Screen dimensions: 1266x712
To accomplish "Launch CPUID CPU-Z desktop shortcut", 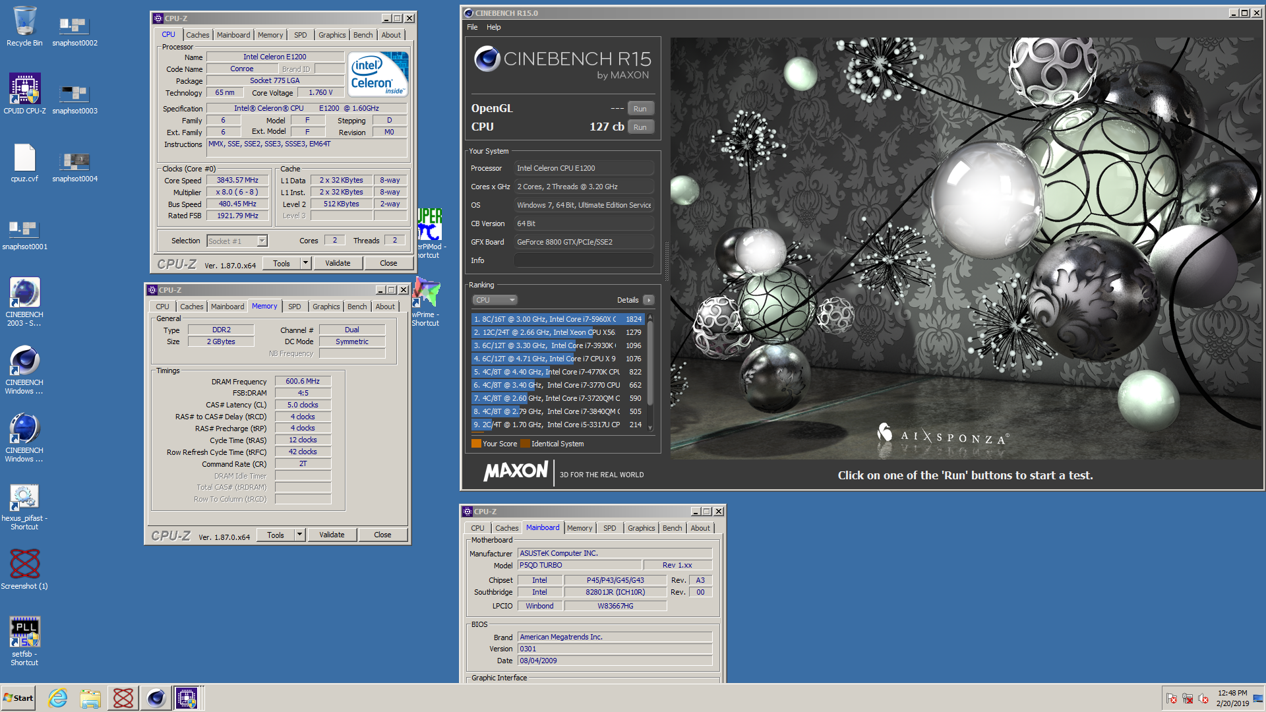I will tap(24, 94).
